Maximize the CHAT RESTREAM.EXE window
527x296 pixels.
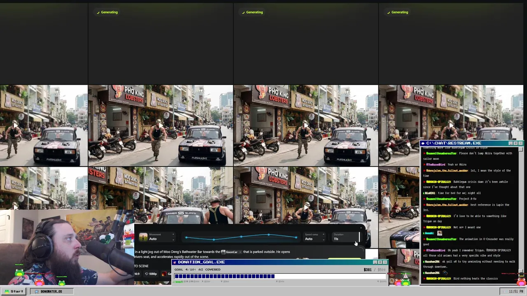[x=515, y=143]
